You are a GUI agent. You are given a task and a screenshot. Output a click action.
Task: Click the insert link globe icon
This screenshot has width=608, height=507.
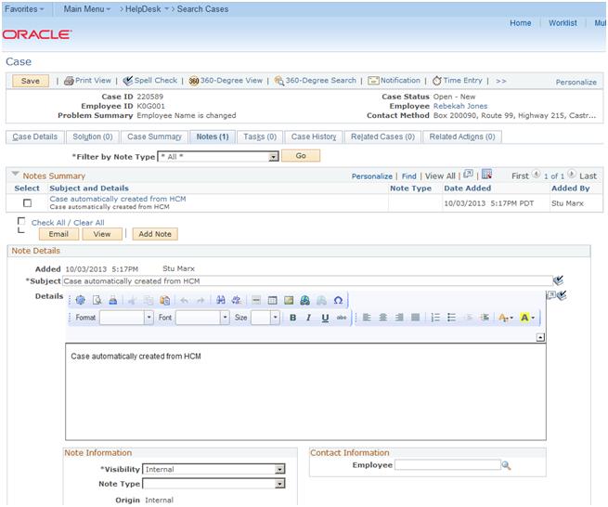[x=304, y=300]
